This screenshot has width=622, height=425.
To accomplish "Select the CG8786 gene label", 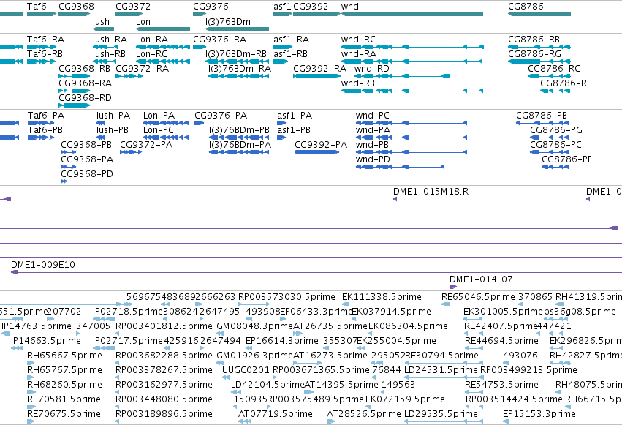I will tap(526, 7).
